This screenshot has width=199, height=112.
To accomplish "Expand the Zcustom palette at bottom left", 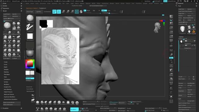I will coord(6,108).
